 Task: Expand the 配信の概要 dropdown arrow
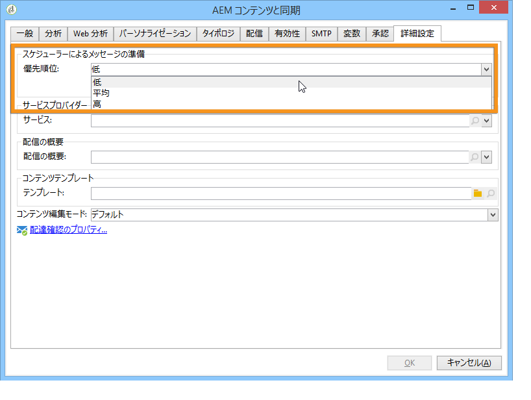point(487,156)
